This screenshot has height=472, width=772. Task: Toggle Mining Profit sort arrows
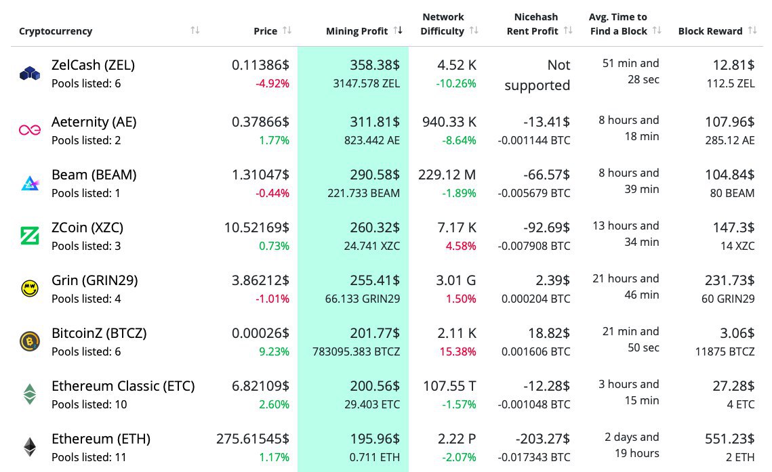click(398, 30)
